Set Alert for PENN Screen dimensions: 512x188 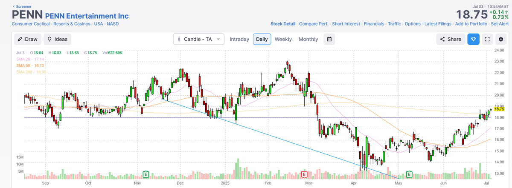(x=500, y=24)
